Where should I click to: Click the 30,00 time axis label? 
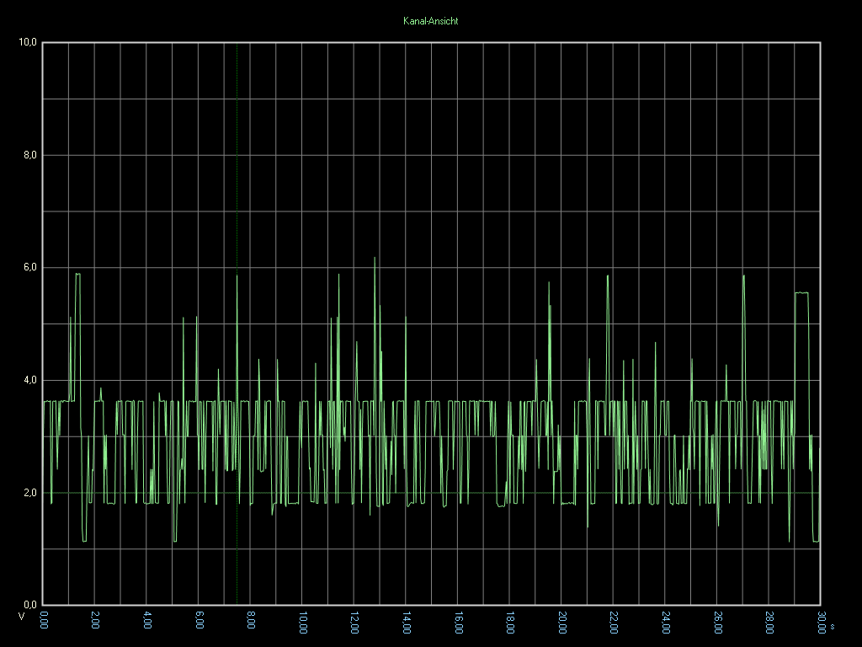click(x=822, y=623)
